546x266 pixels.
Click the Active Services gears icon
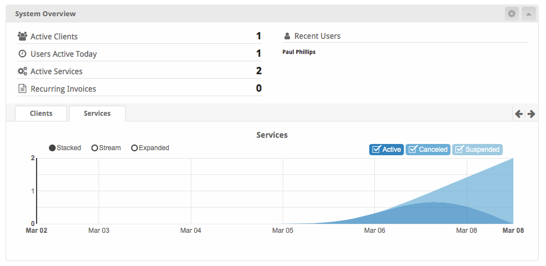[23, 71]
